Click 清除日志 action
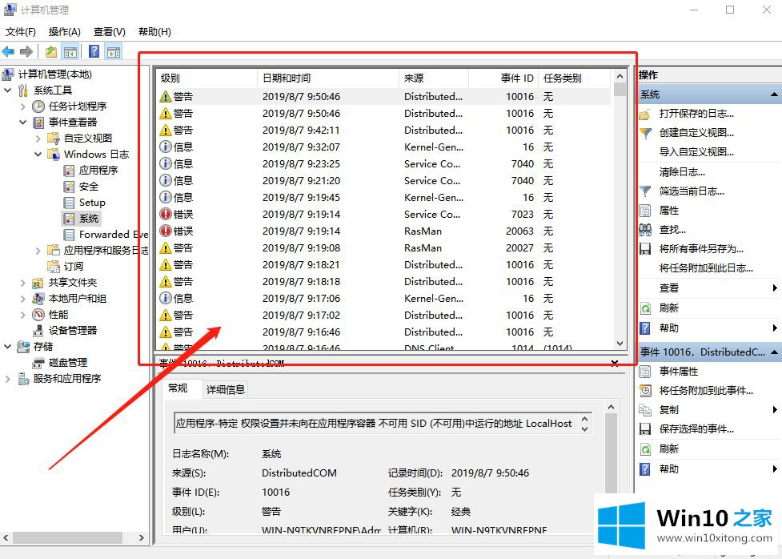The image size is (782, 559). [682, 172]
